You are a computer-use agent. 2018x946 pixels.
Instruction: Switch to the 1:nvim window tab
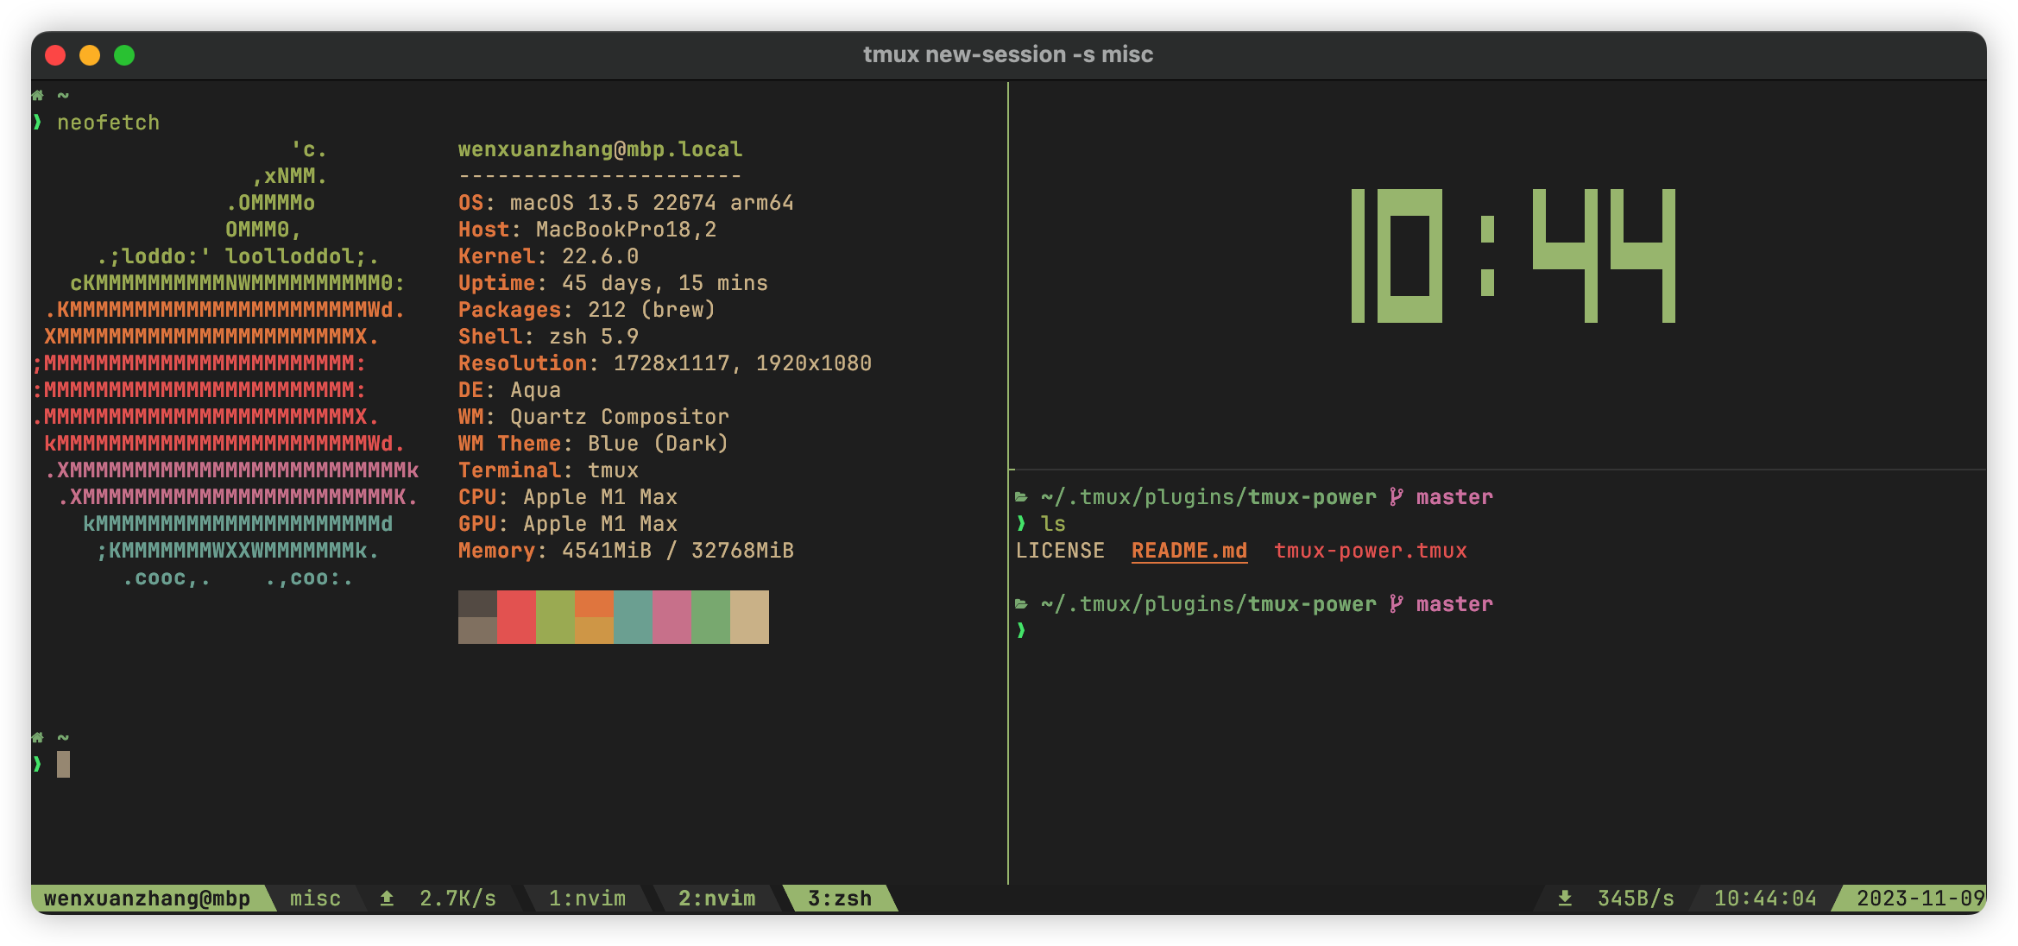coord(588,898)
